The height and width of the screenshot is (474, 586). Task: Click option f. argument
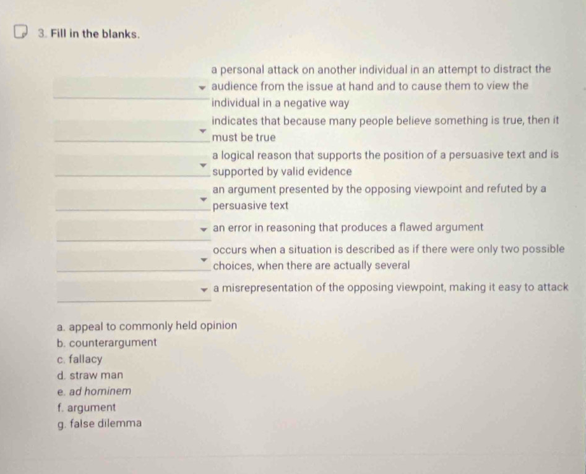[x=87, y=407]
